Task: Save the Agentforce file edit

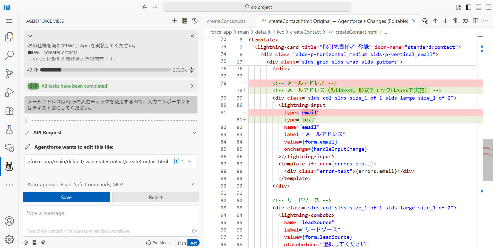Action: (66, 197)
